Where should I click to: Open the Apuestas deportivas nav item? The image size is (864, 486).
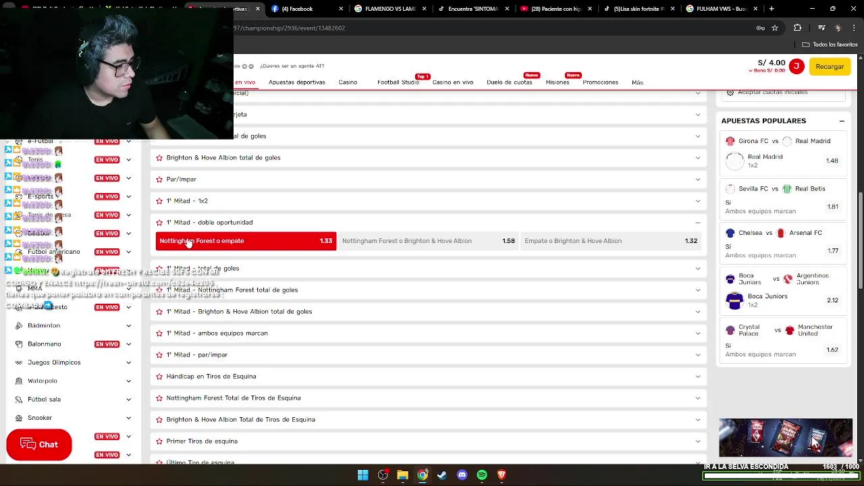click(297, 82)
